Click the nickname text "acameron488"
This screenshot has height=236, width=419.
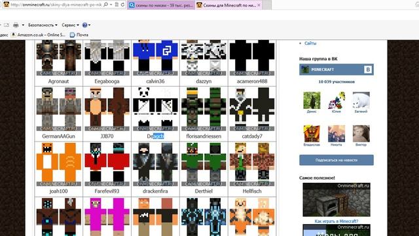252,81
